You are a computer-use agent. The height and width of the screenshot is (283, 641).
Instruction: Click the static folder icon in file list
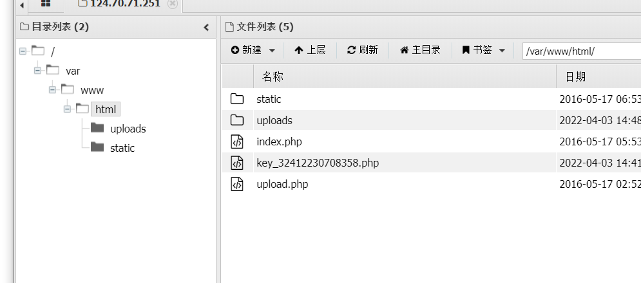click(x=237, y=99)
